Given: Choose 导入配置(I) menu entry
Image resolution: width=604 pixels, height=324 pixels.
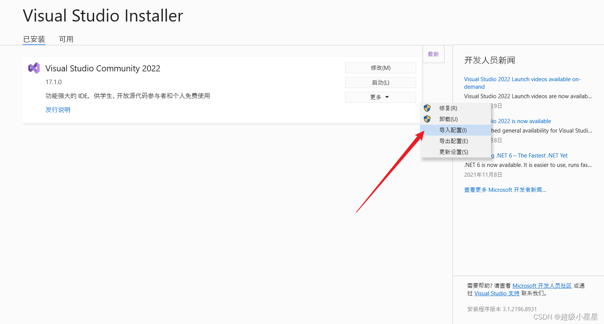Looking at the screenshot, I should point(455,130).
